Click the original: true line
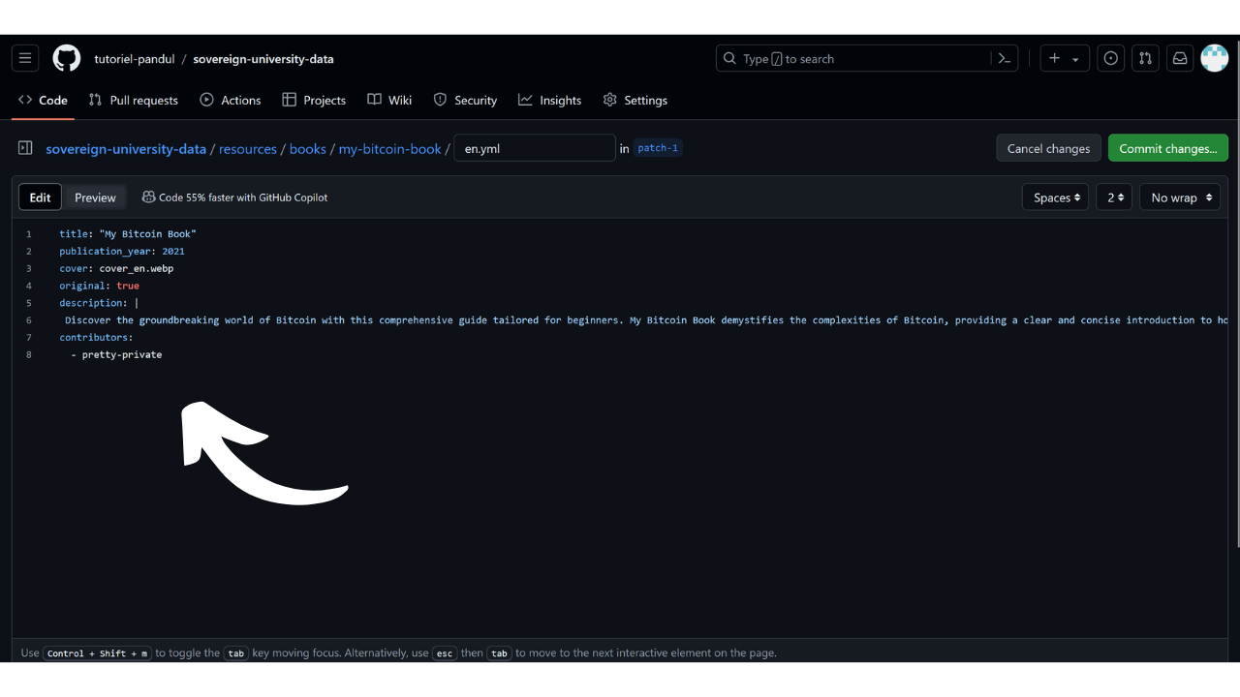 click(99, 286)
